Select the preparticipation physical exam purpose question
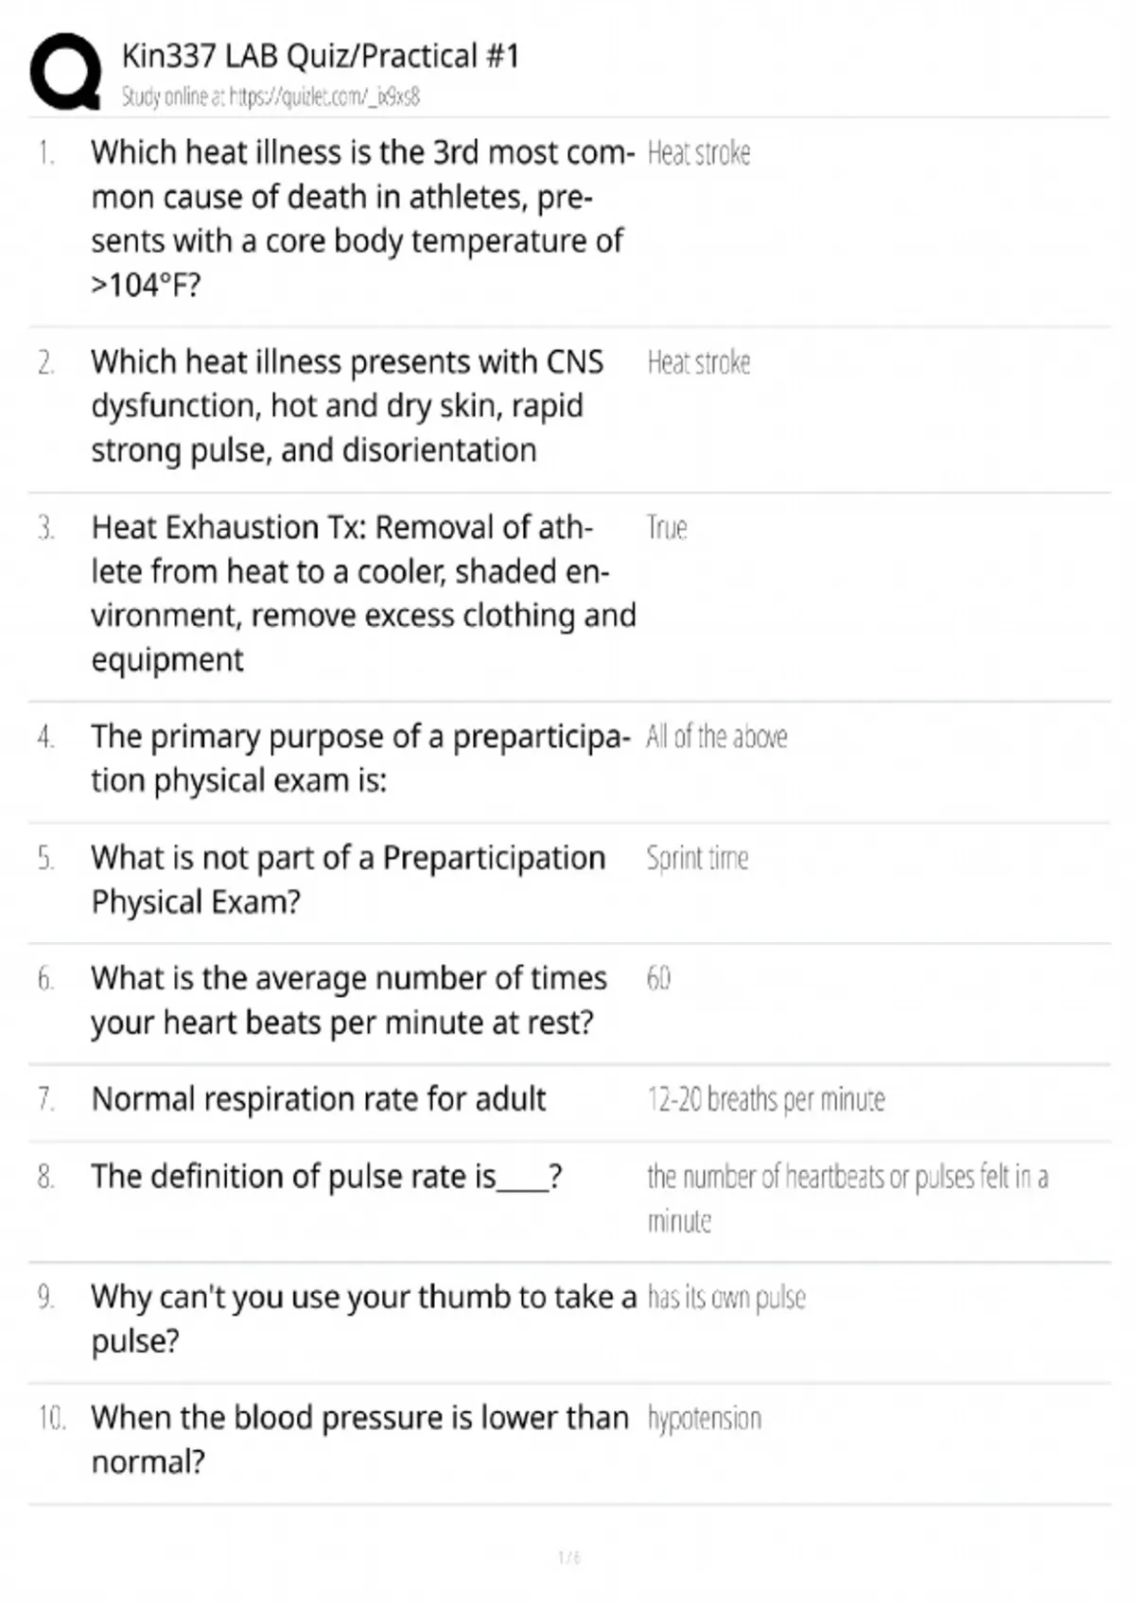Screen dimensions: 1135x1608 pos(360,759)
